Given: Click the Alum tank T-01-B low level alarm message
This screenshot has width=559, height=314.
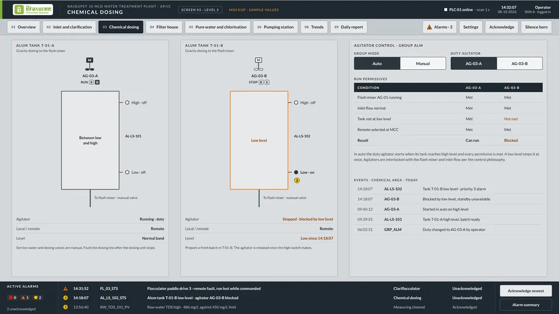Looking at the screenshot, I should (193, 298).
